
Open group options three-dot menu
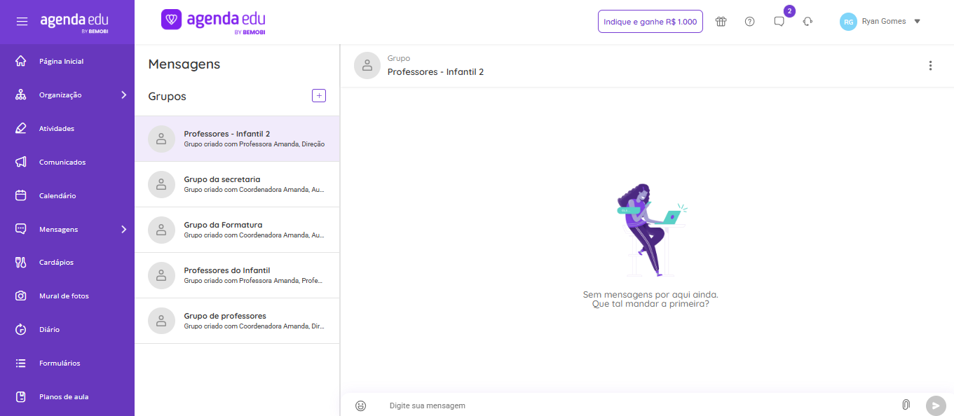930,66
